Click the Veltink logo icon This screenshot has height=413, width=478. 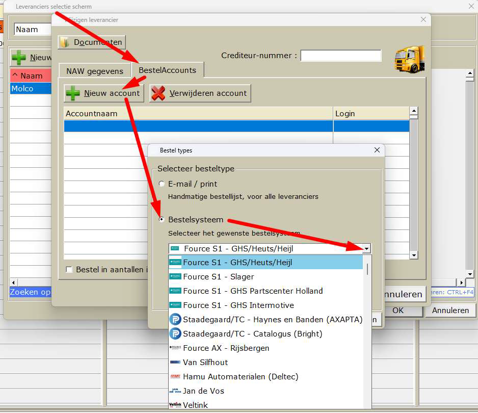[x=175, y=405]
